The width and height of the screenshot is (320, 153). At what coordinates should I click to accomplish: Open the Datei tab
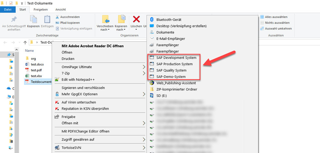[x=8, y=10]
